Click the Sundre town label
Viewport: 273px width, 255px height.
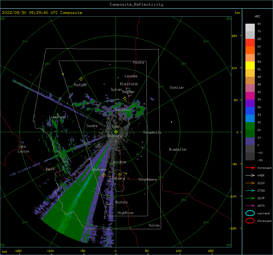[x=92, y=126]
